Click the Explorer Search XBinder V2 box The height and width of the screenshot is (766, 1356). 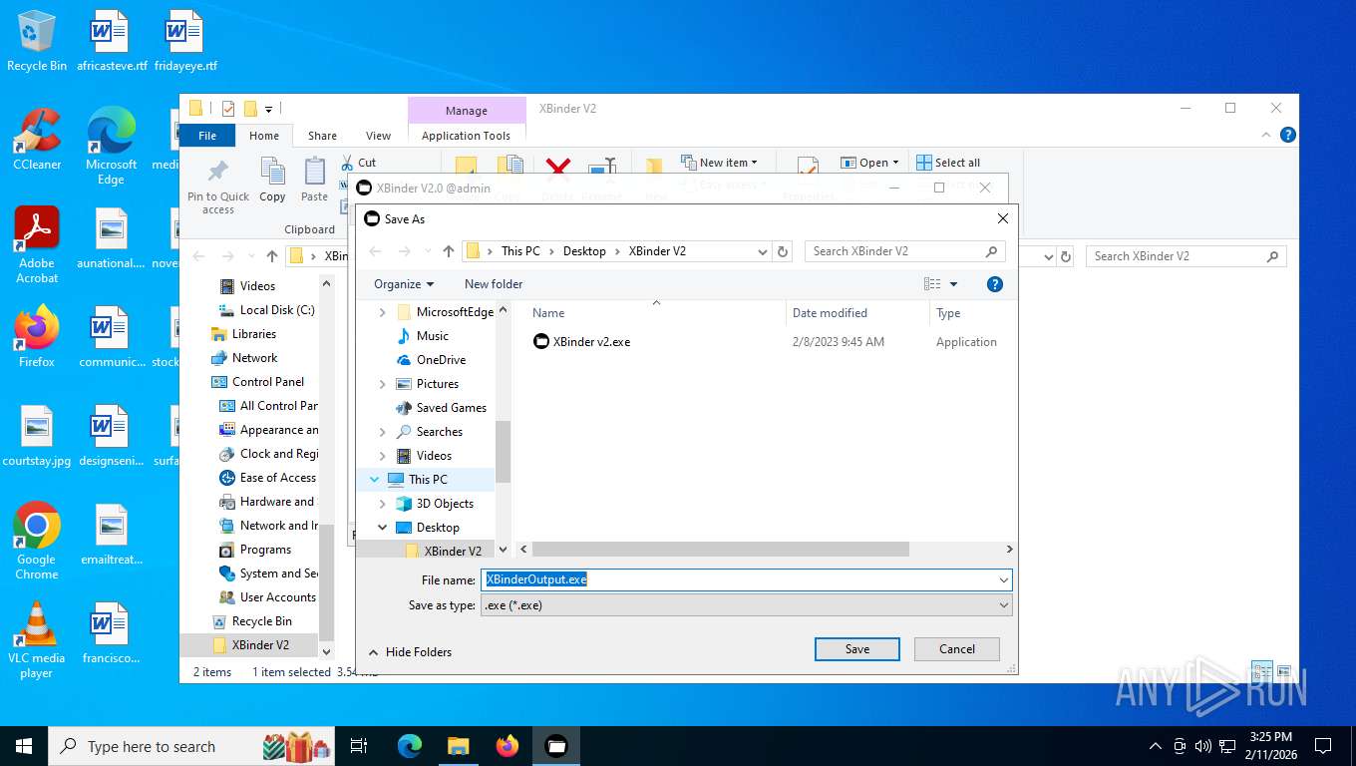coord(1186,256)
